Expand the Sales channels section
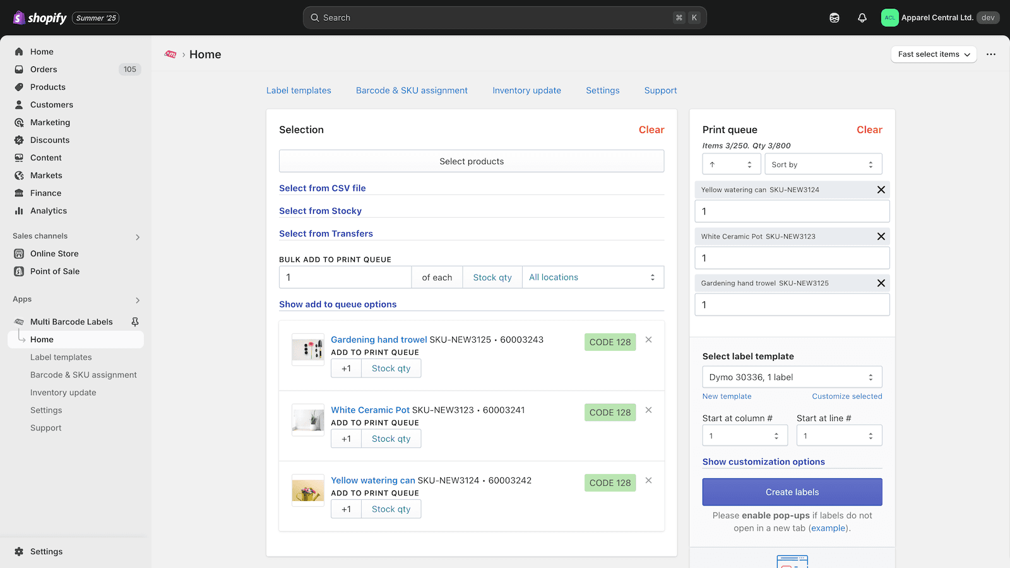The width and height of the screenshot is (1010, 568). click(x=138, y=237)
